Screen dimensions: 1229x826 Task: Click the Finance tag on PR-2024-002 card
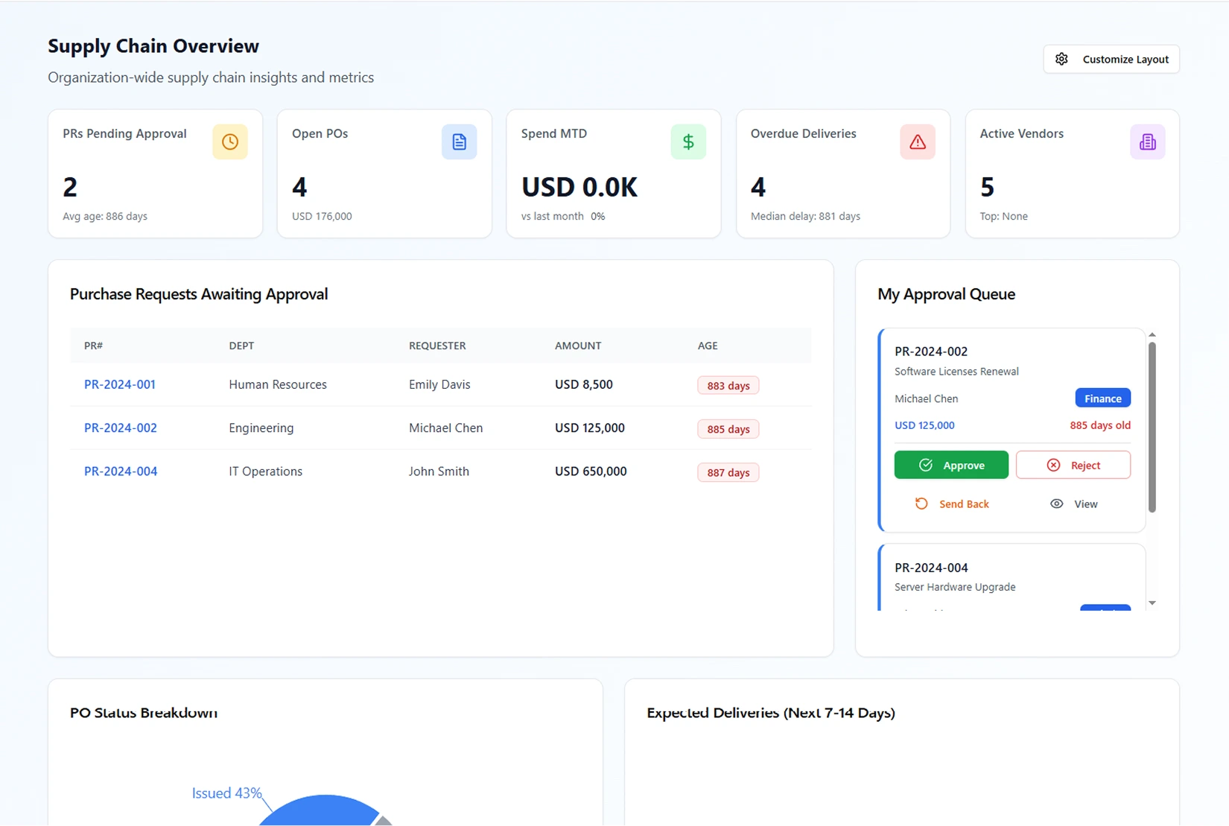pyautogui.click(x=1102, y=398)
